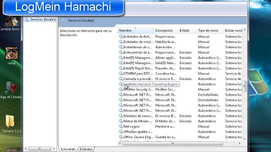Click the services list horizontal scrollbar thumb
The height and width of the screenshot is (152, 271).
pos(172,144)
